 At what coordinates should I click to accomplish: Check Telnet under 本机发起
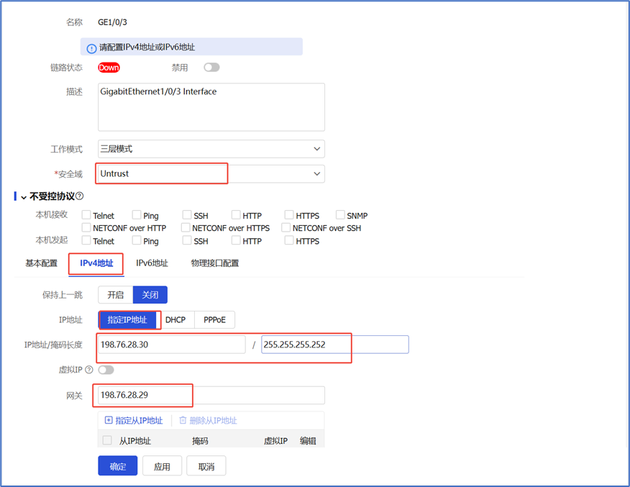coord(86,240)
